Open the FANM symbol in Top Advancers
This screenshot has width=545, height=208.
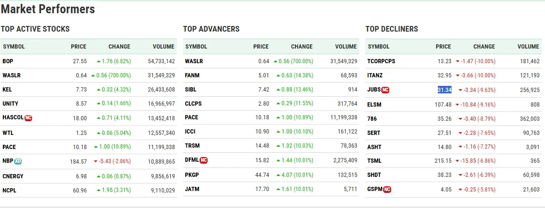pyautogui.click(x=193, y=75)
